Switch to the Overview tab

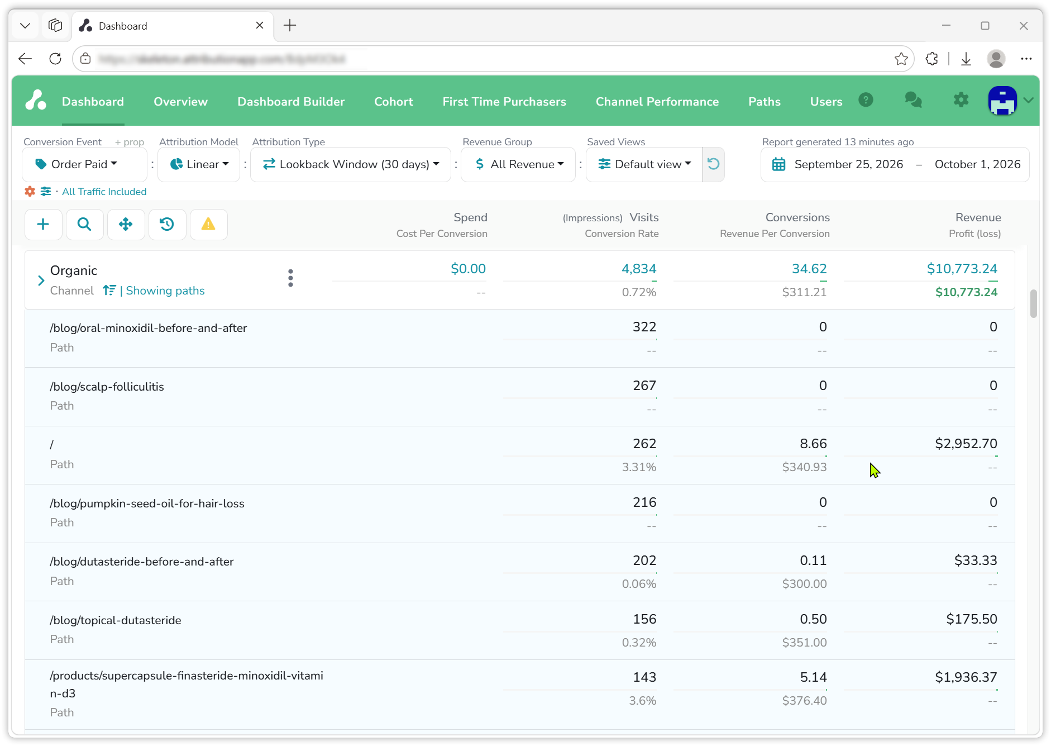click(181, 102)
